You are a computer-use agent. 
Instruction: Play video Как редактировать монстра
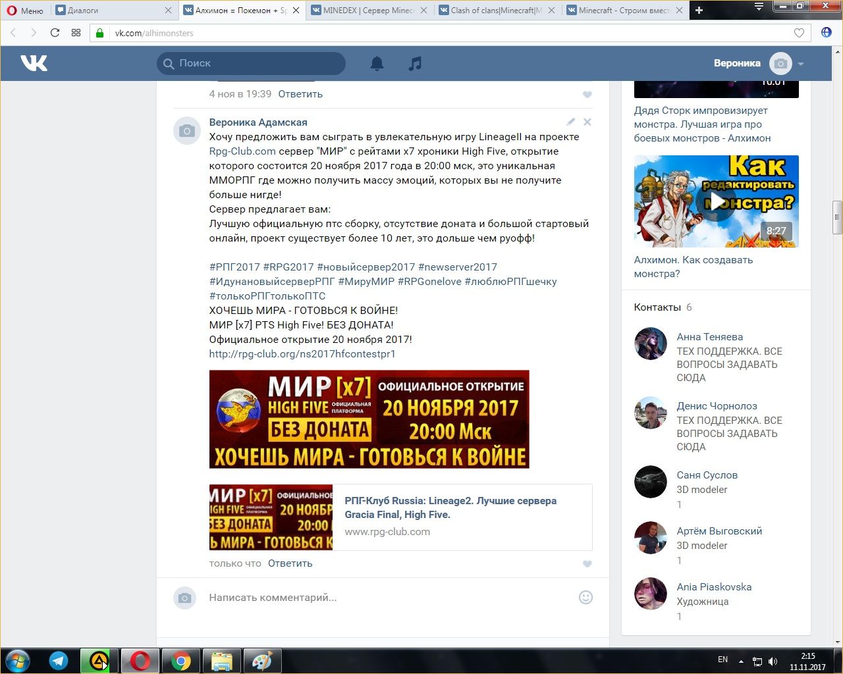click(x=717, y=201)
